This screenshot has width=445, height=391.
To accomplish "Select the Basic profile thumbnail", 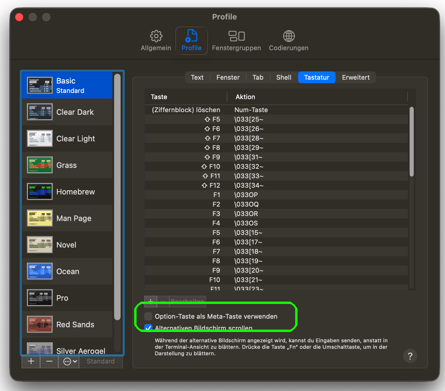I will [40, 85].
